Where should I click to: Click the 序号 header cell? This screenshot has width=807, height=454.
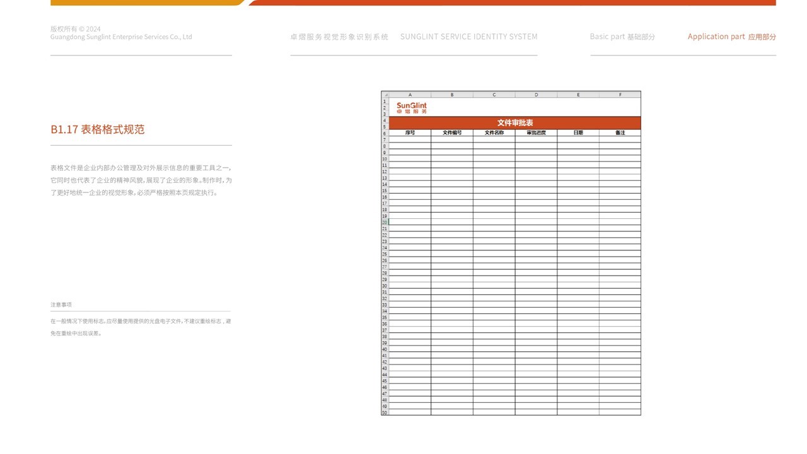pos(410,133)
